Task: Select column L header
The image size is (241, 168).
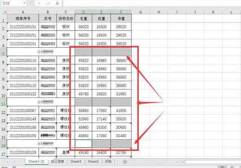Action: point(231,12)
